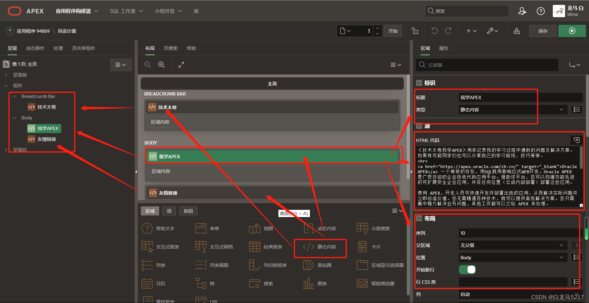Image resolution: width=589 pixels, height=303 pixels.
Task: Zoom in the layout view
Action: point(161,65)
